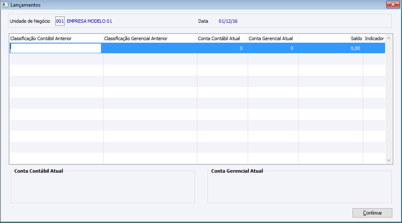Click the Confirmar button
Viewport: 402px width, 223px height.
click(x=372, y=213)
